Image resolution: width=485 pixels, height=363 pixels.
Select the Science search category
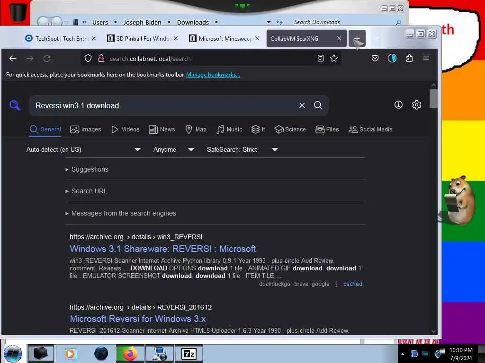[290, 130]
